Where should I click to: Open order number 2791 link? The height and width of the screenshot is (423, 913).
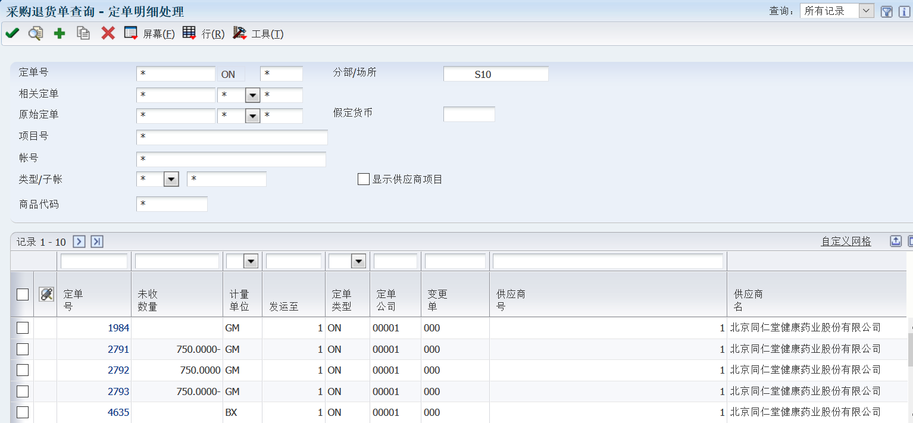(x=118, y=349)
